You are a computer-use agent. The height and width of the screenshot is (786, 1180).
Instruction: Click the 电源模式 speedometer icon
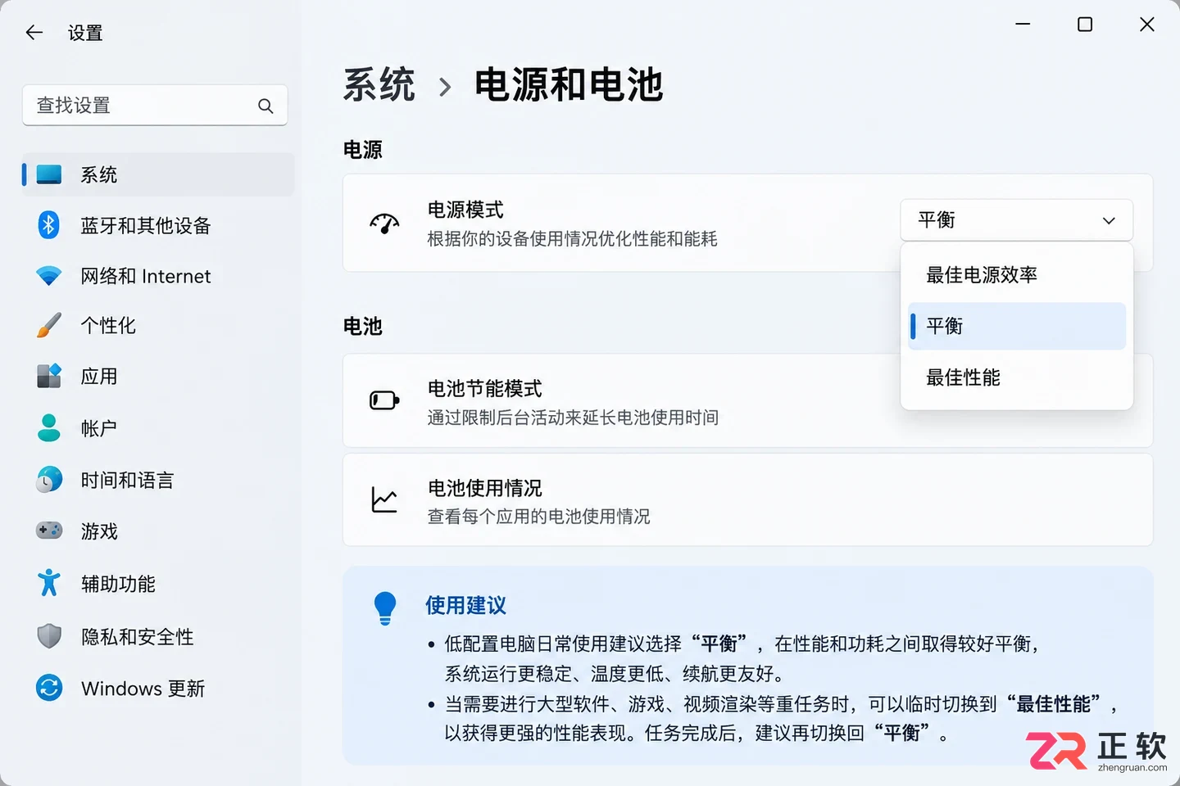coord(384,224)
